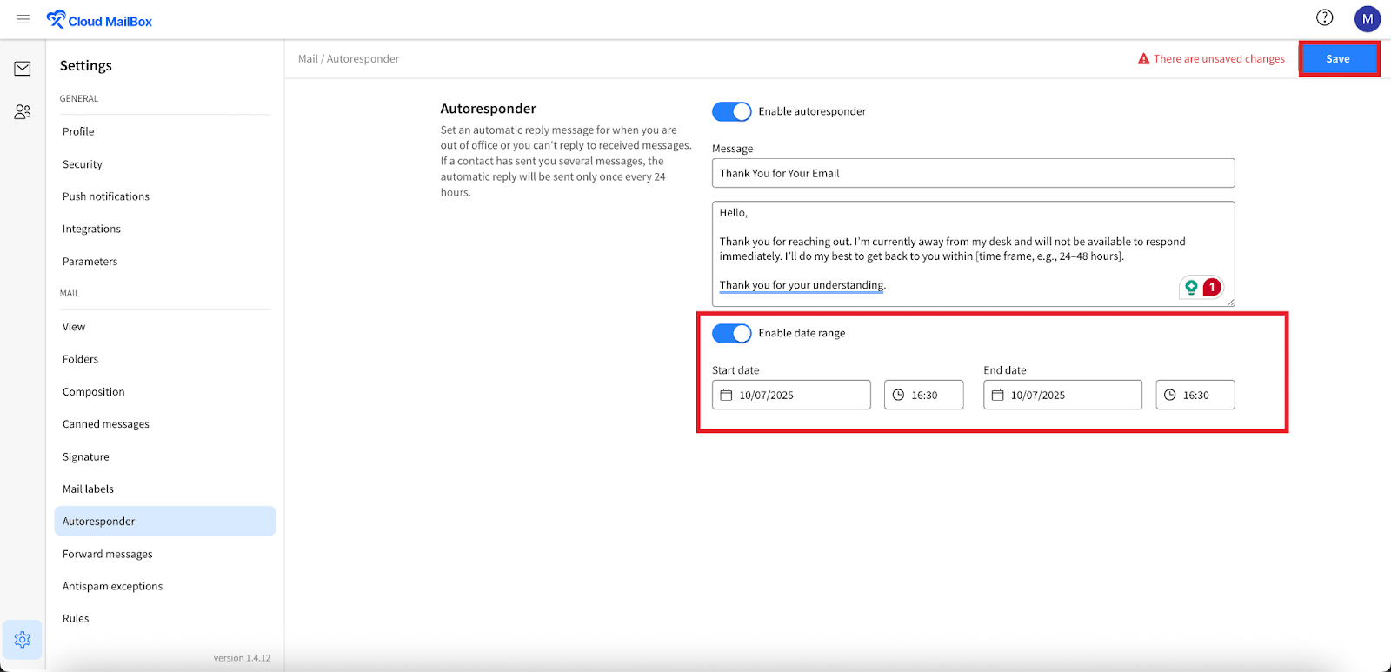Open the End date time selector
The width and height of the screenshot is (1391, 672).
[1195, 395]
